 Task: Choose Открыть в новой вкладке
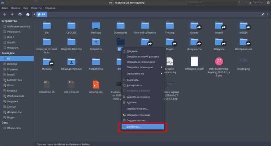pyautogui.click(x=143, y=56)
